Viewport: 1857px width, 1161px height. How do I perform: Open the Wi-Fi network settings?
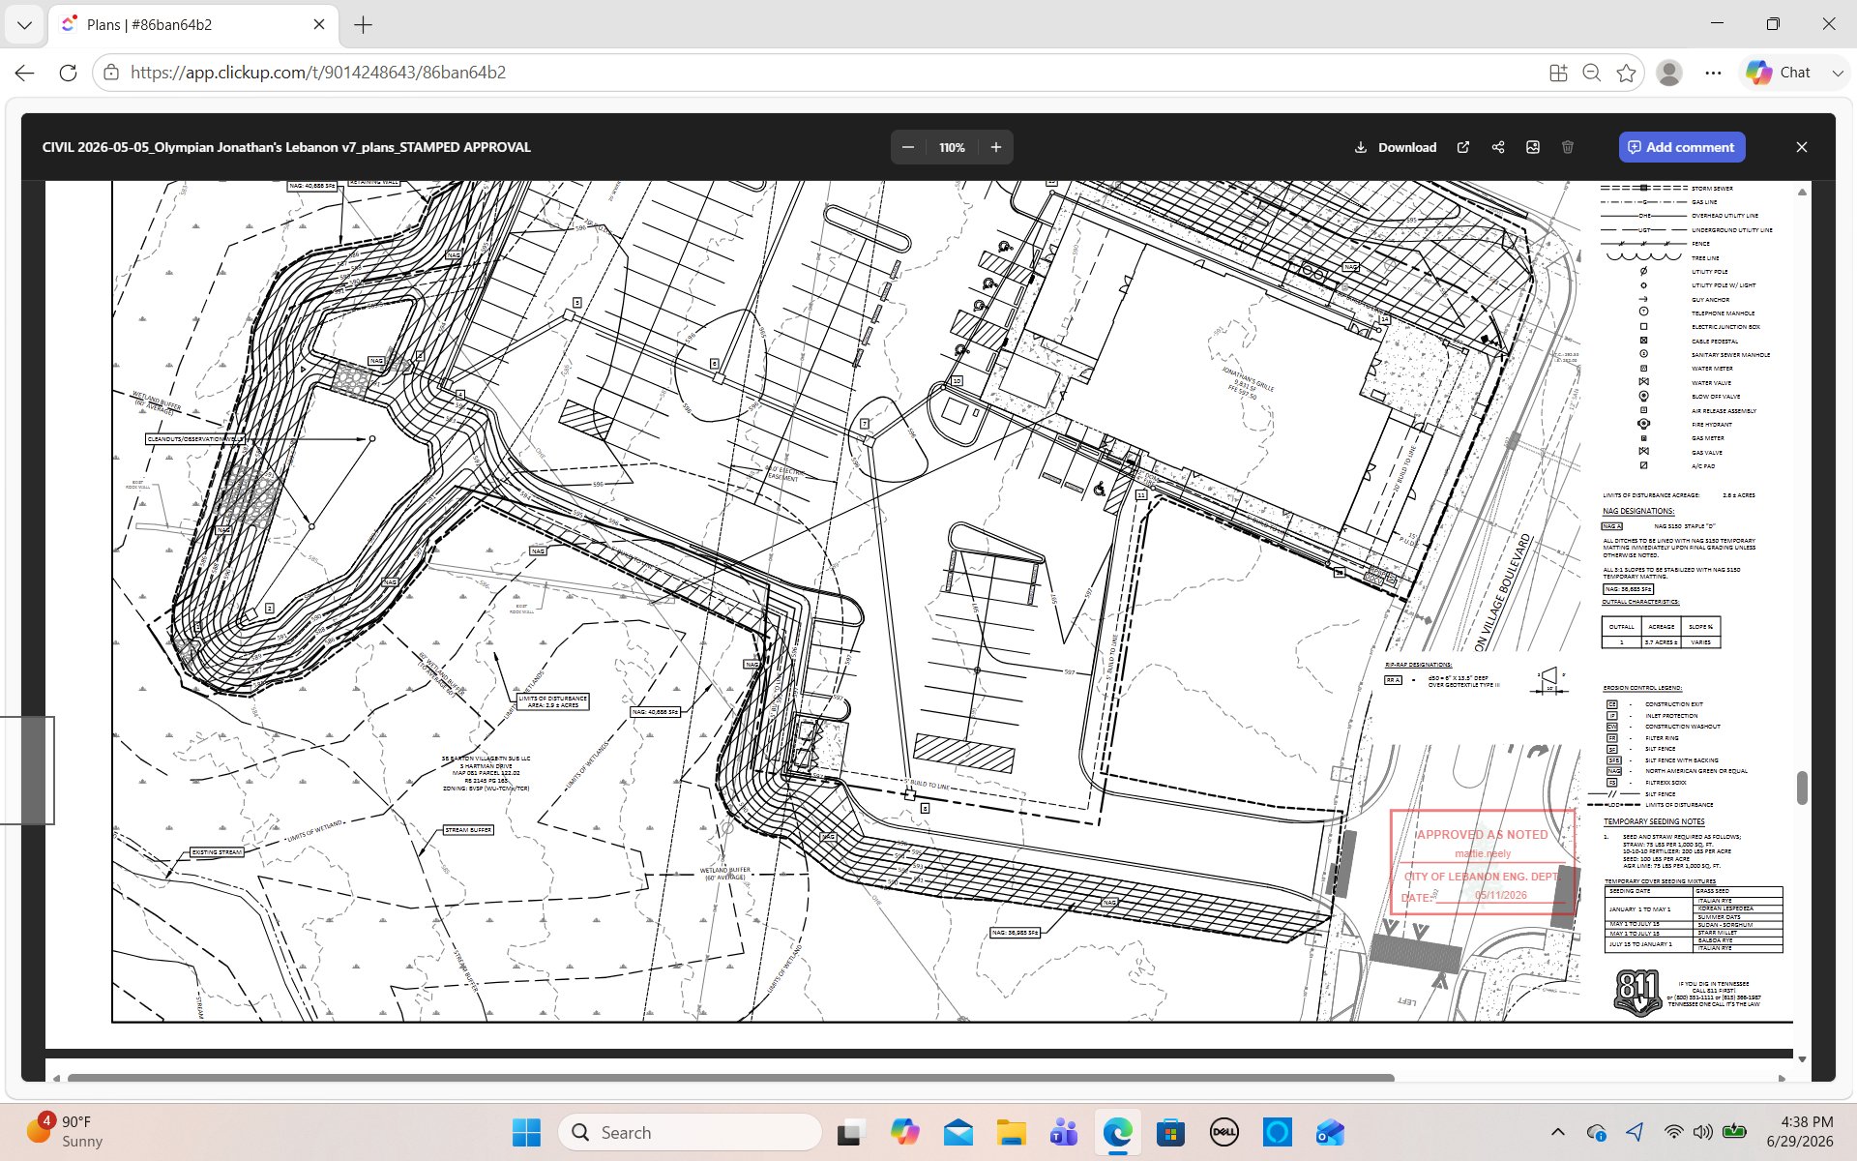tap(1673, 1132)
